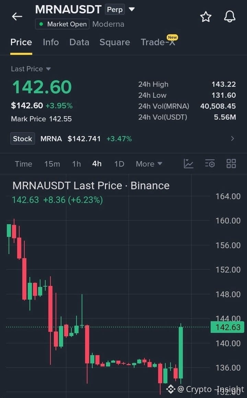The height and width of the screenshot is (398, 247).
Task: Switch to the Info tab
Action: coord(51,42)
